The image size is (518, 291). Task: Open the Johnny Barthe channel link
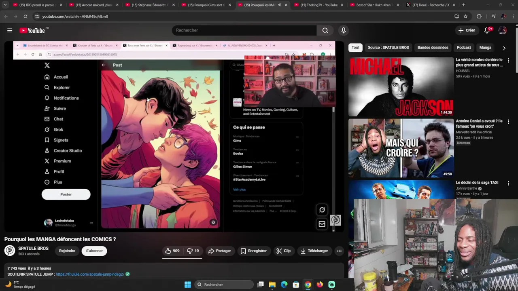[467, 188]
